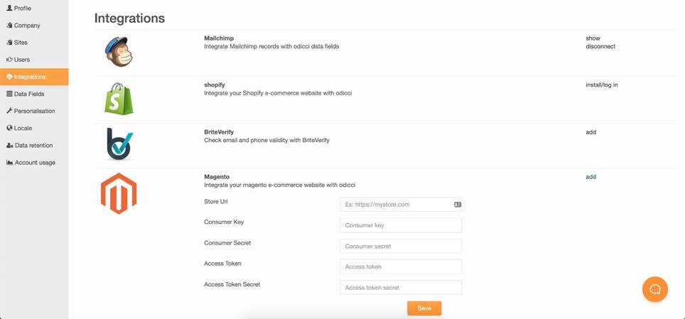Image resolution: width=685 pixels, height=319 pixels.
Task: Click show link for Mailchimp
Action: point(593,38)
